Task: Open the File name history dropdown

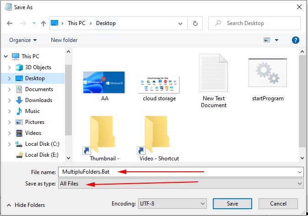Action: coord(300,172)
